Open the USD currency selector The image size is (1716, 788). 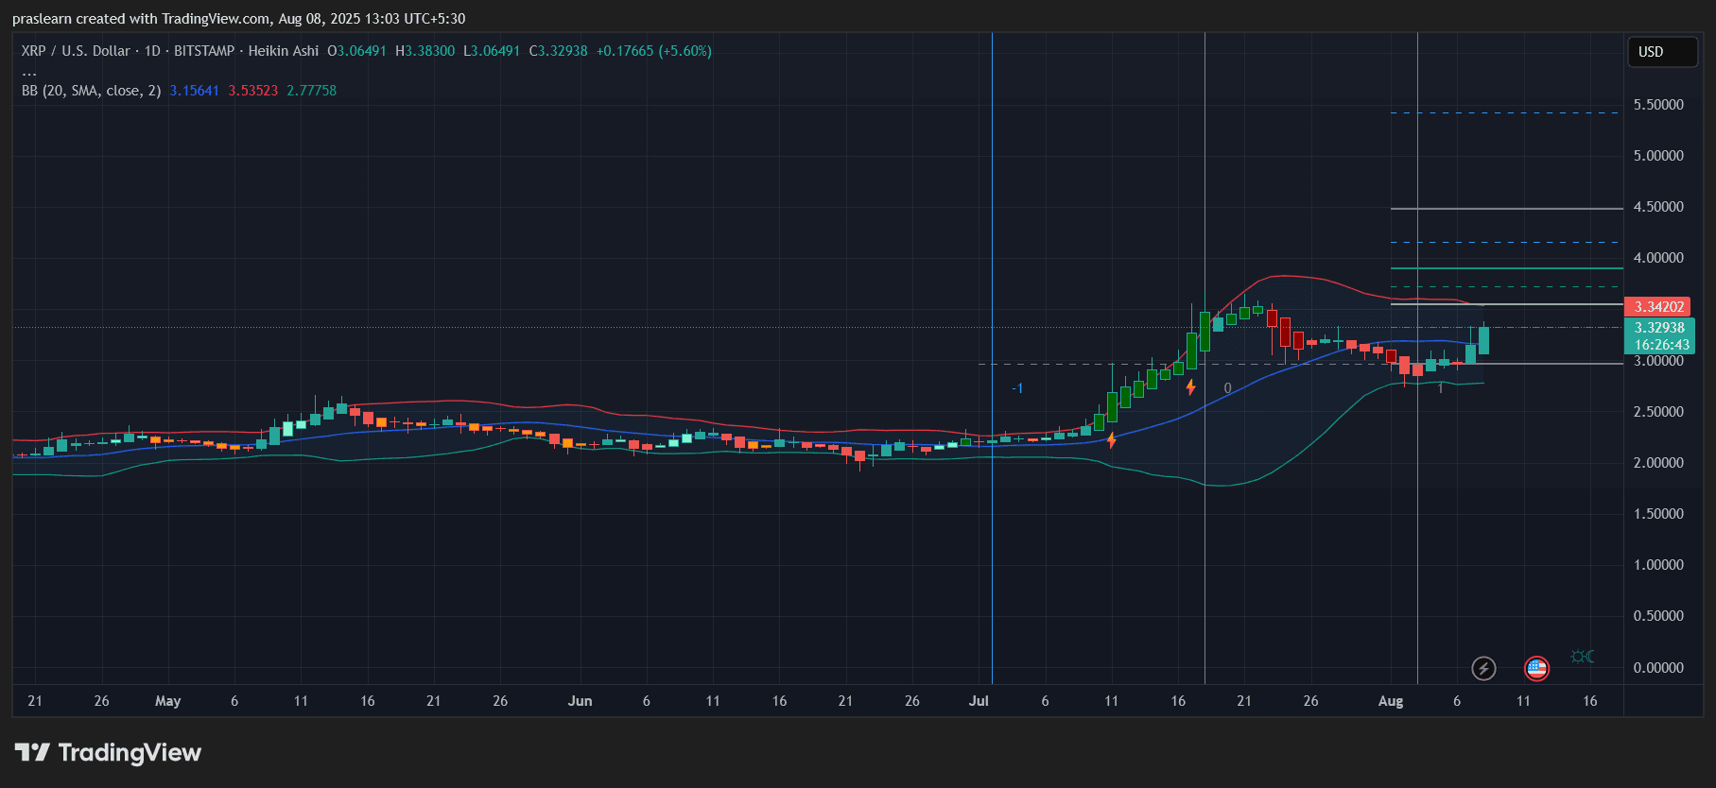pyautogui.click(x=1661, y=52)
